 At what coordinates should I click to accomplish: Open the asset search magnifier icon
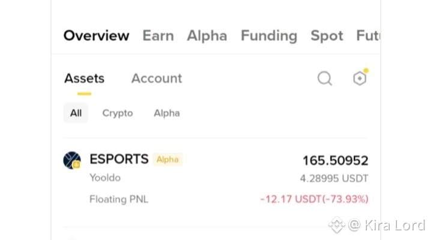click(x=325, y=79)
